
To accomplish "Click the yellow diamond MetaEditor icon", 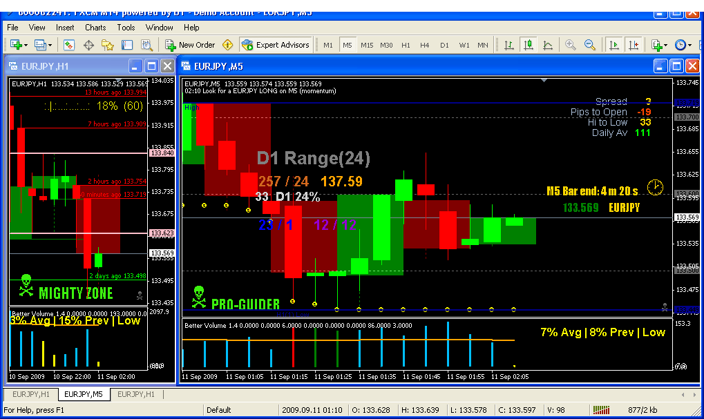I will [x=228, y=45].
